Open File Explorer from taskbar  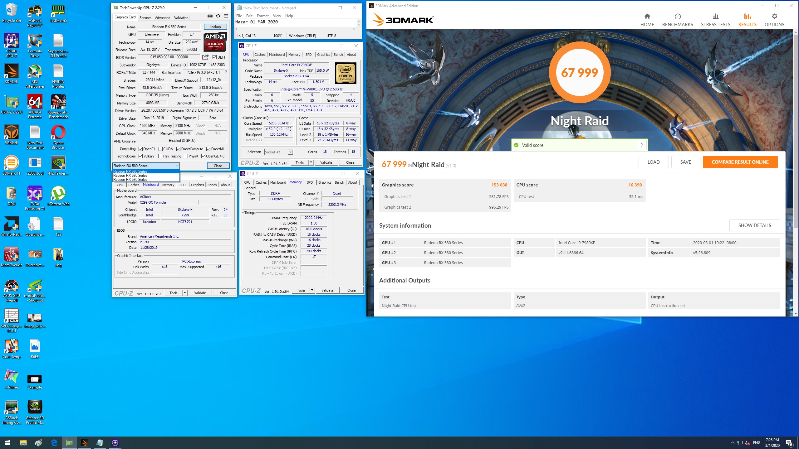pyautogui.click(x=23, y=443)
